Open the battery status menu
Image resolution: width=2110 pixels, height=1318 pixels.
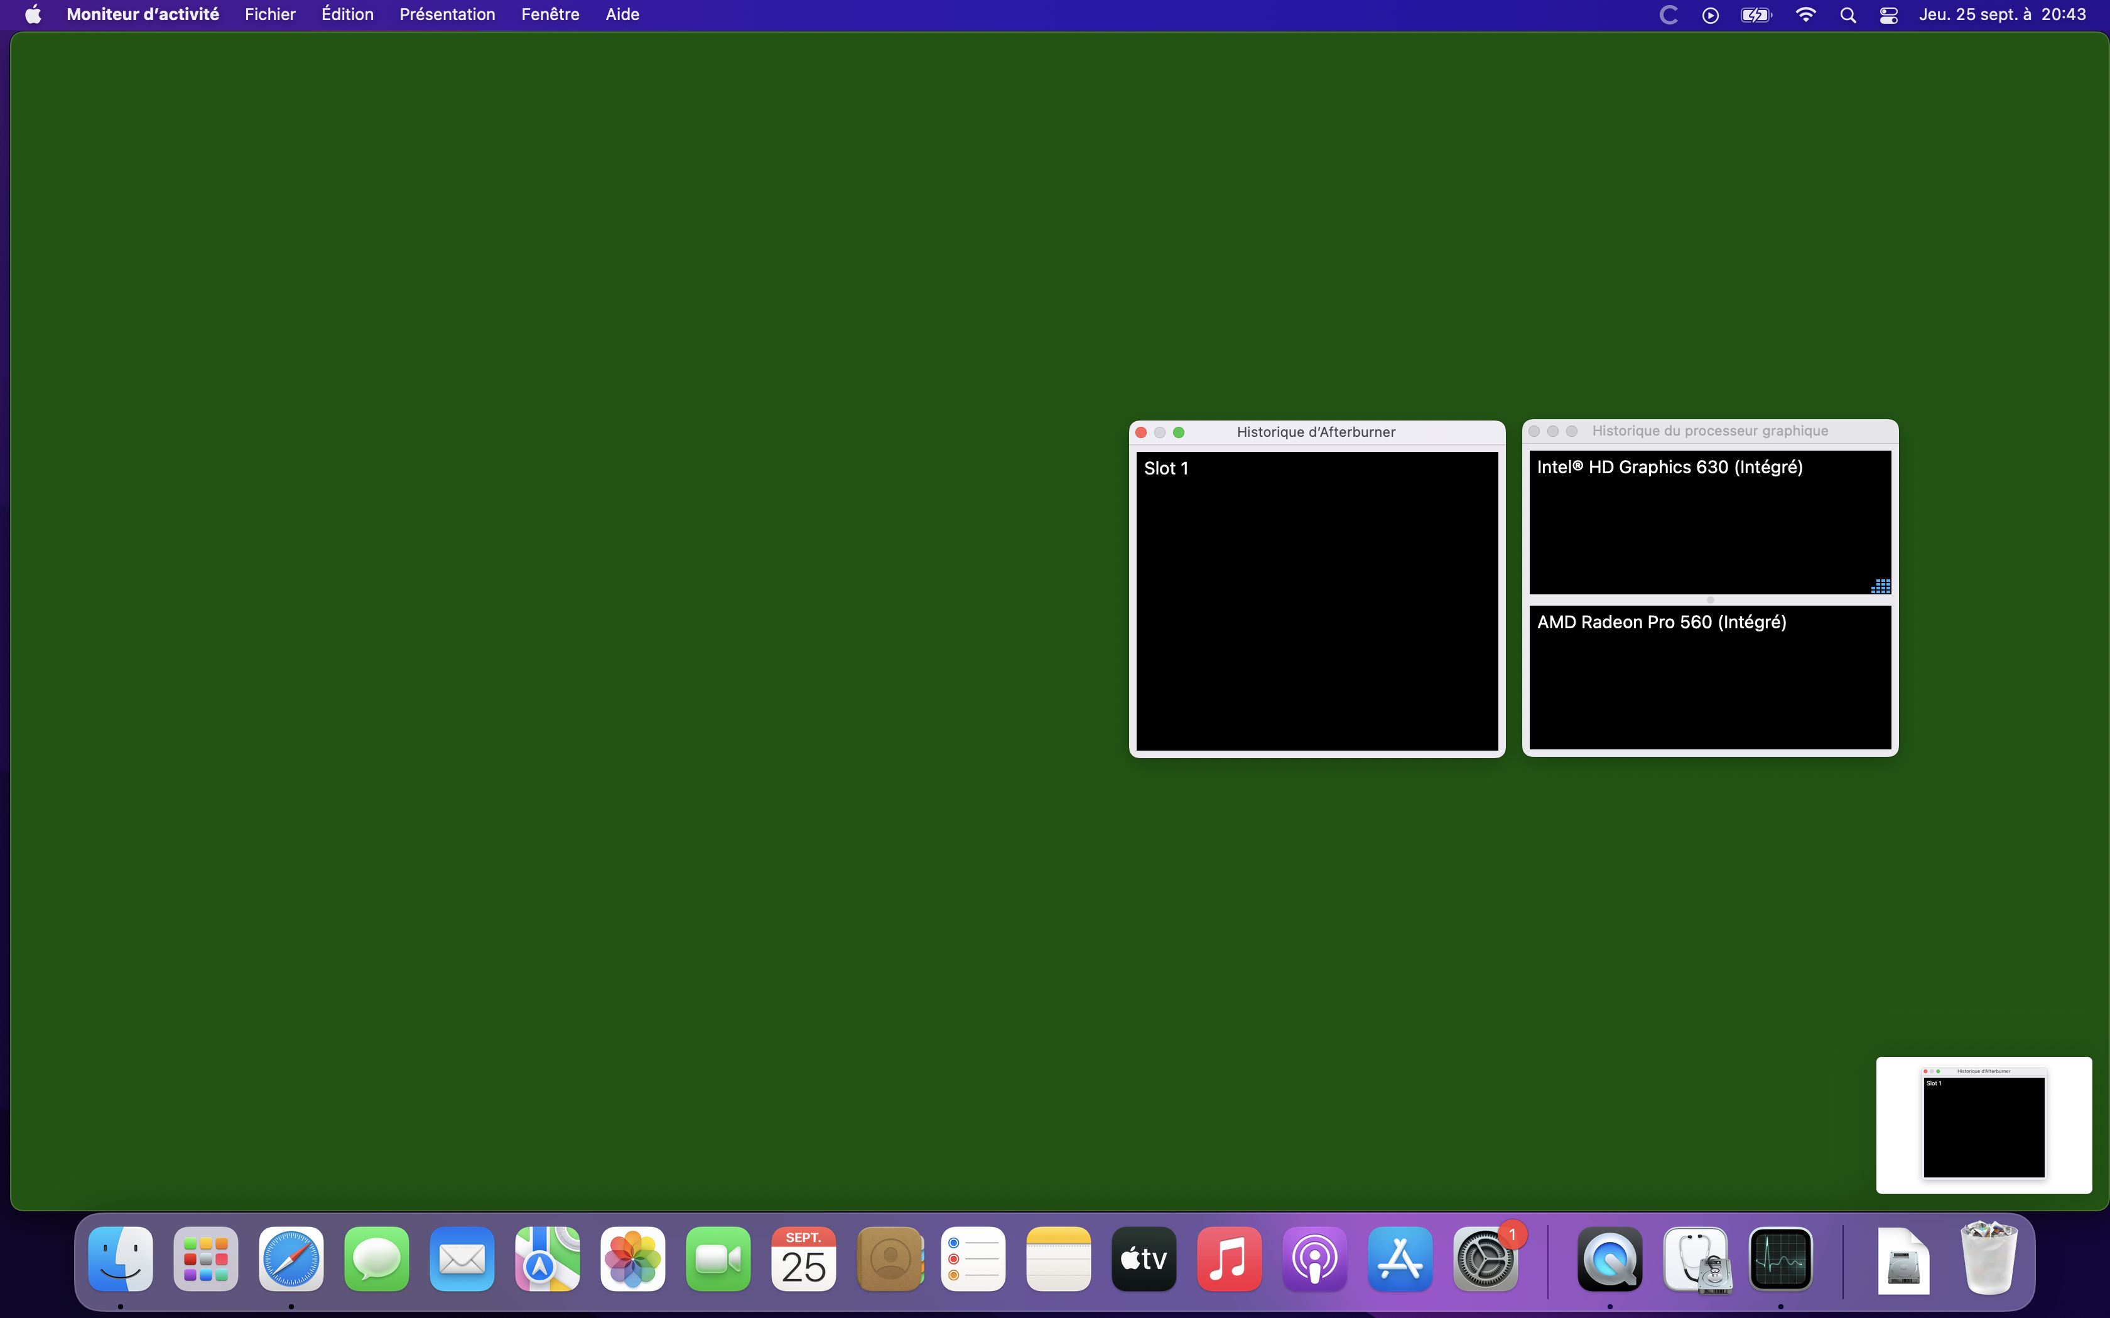[x=1755, y=15]
